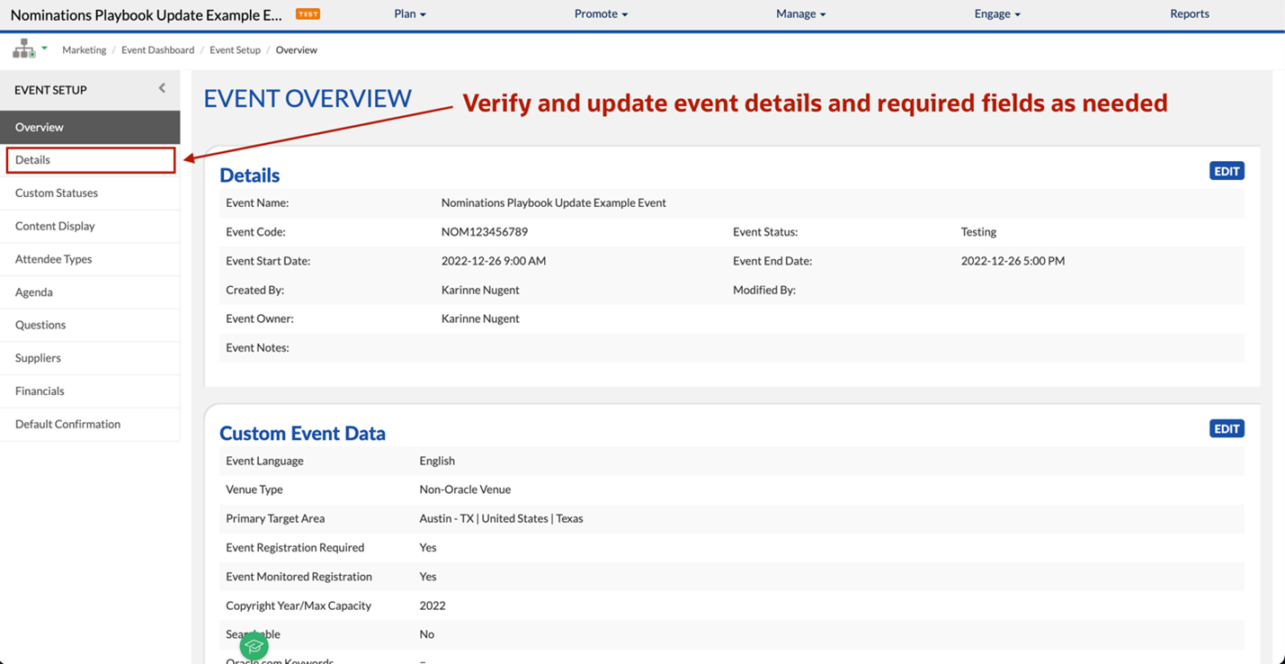This screenshot has height=664, width=1285.
Task: Click Edit button in Details section
Action: (1227, 171)
